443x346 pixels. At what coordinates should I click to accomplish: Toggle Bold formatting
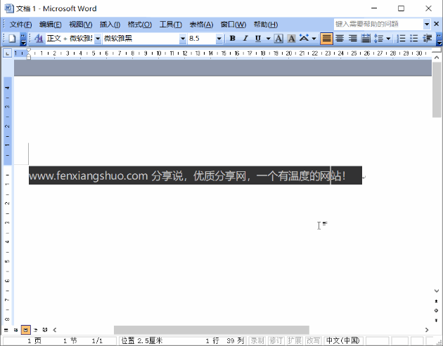[232, 39]
